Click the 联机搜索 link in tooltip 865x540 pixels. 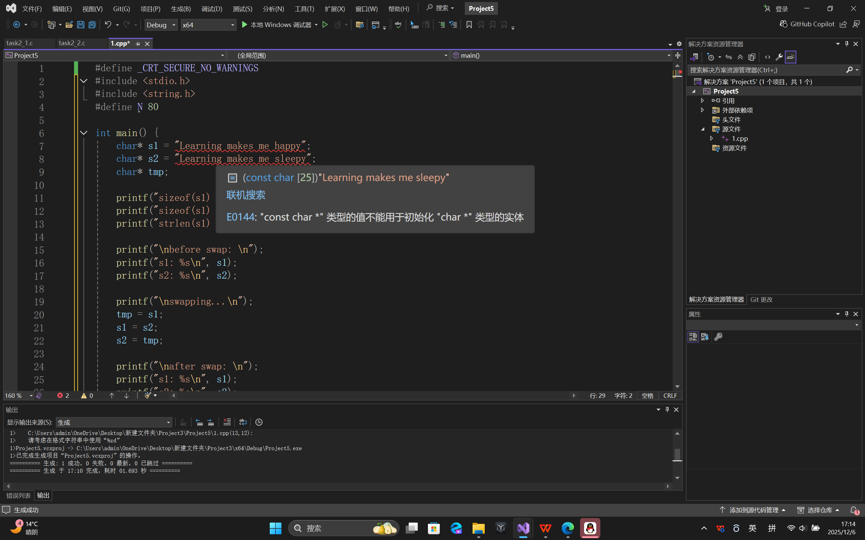246,195
